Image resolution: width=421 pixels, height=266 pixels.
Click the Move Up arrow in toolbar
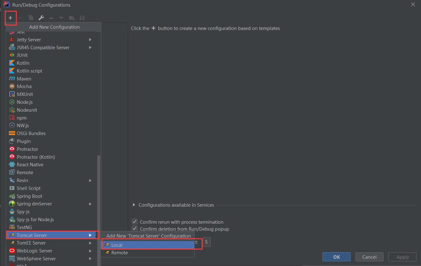51,18
